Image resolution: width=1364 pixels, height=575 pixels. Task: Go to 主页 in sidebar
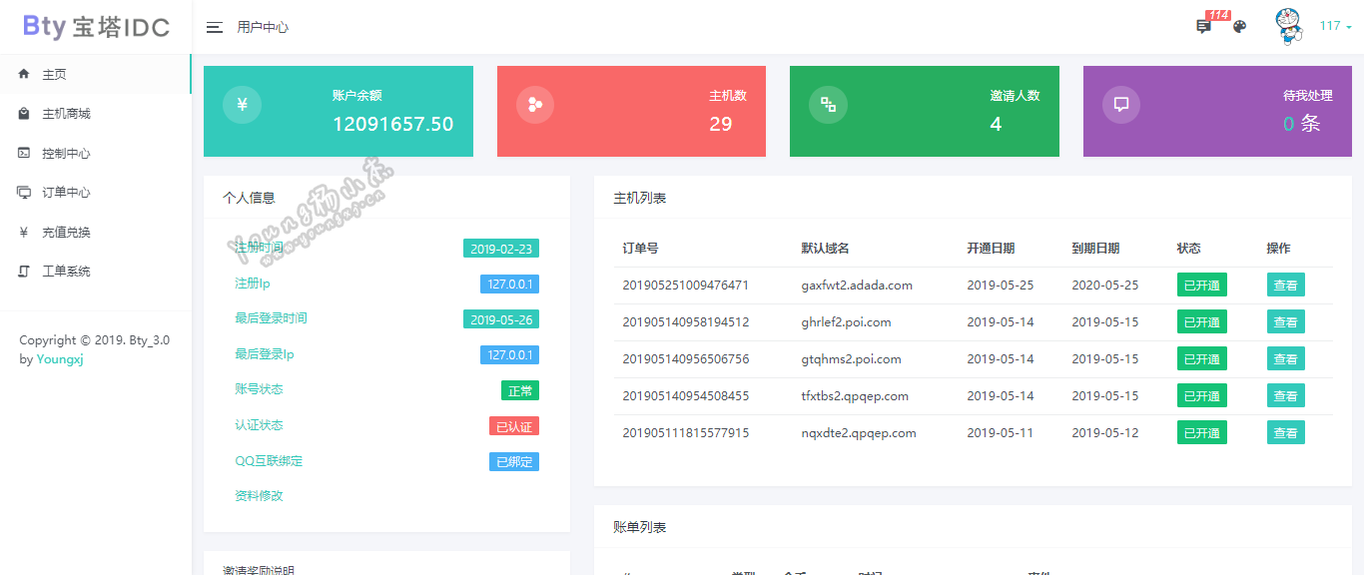[x=54, y=75]
